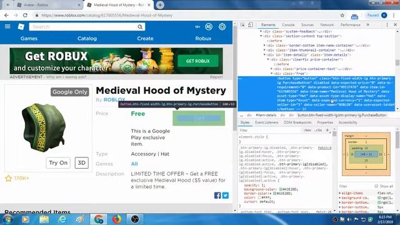
Task: Switch to the Console tab
Action: pos(288,25)
